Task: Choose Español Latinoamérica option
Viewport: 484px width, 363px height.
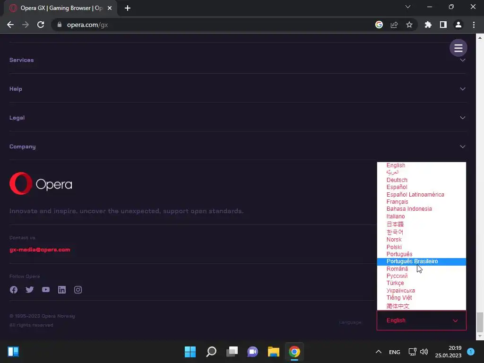Action: click(x=421, y=194)
